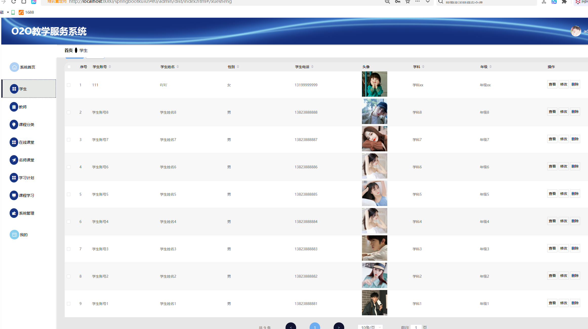Check the checkbox for row 学生账号5
Screen dimensions: 588x329
pyautogui.click(x=69, y=194)
